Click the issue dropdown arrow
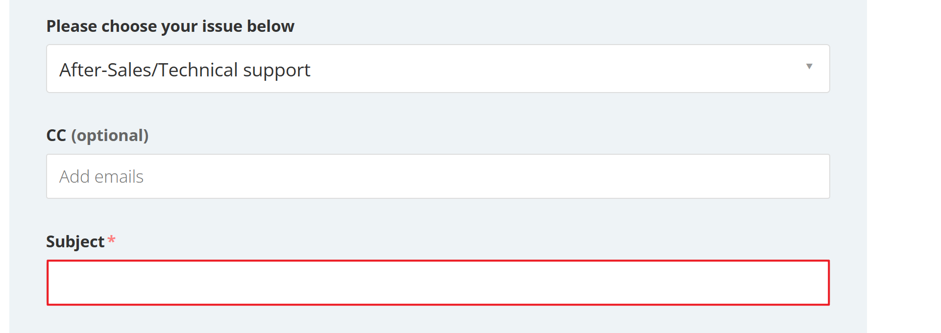The width and height of the screenshot is (941, 333). click(809, 67)
